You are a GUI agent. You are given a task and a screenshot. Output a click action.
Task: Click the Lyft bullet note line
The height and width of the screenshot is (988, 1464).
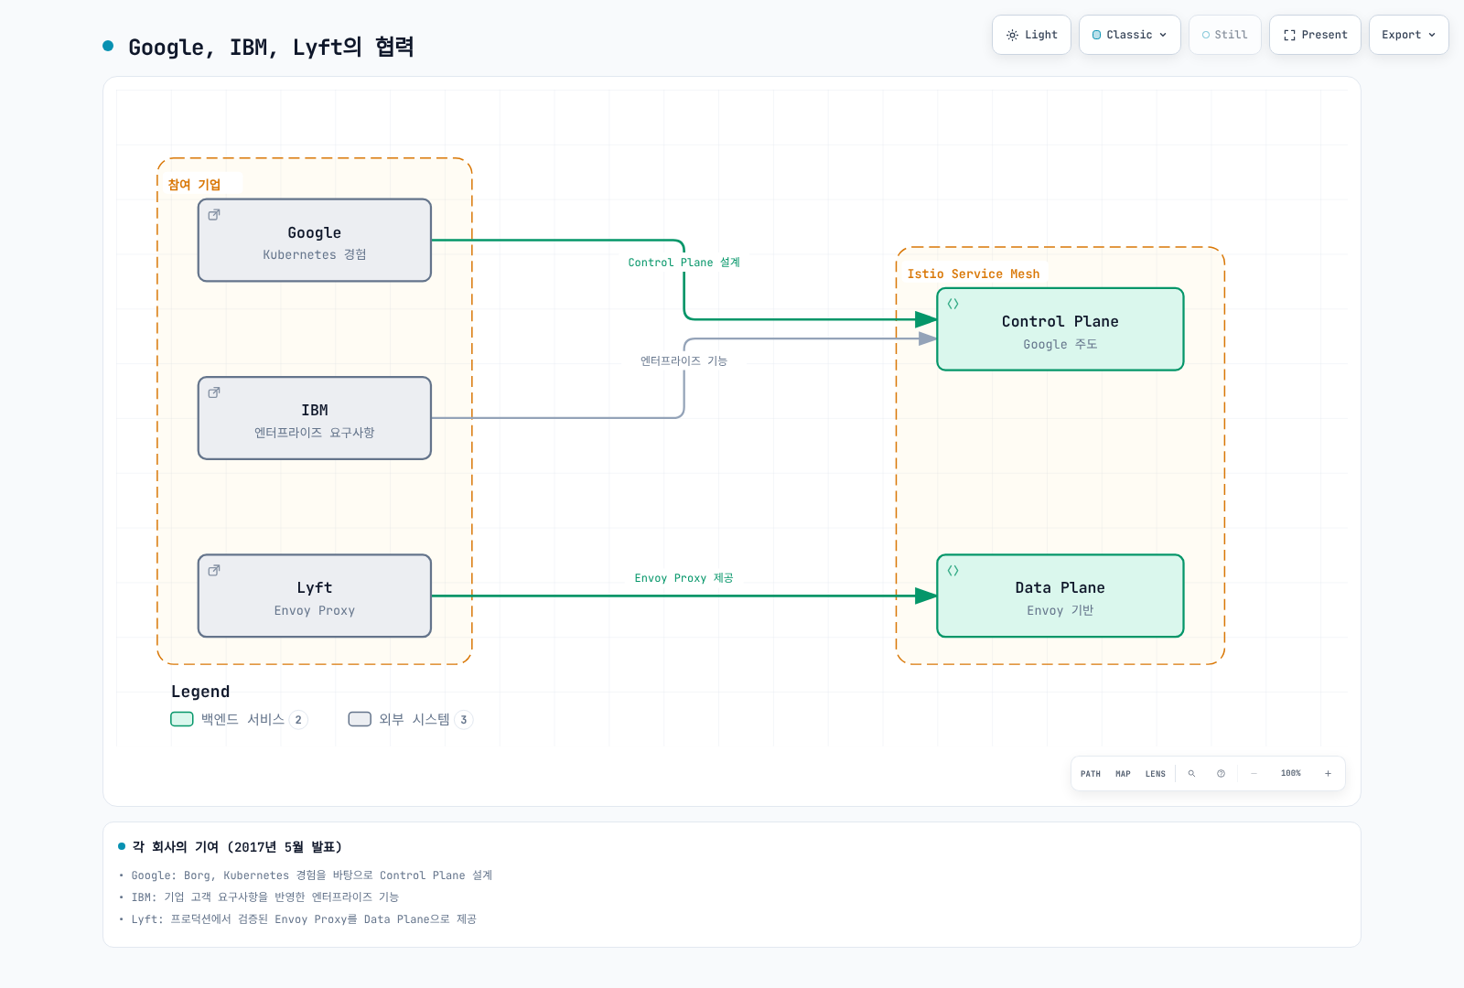coord(303,919)
